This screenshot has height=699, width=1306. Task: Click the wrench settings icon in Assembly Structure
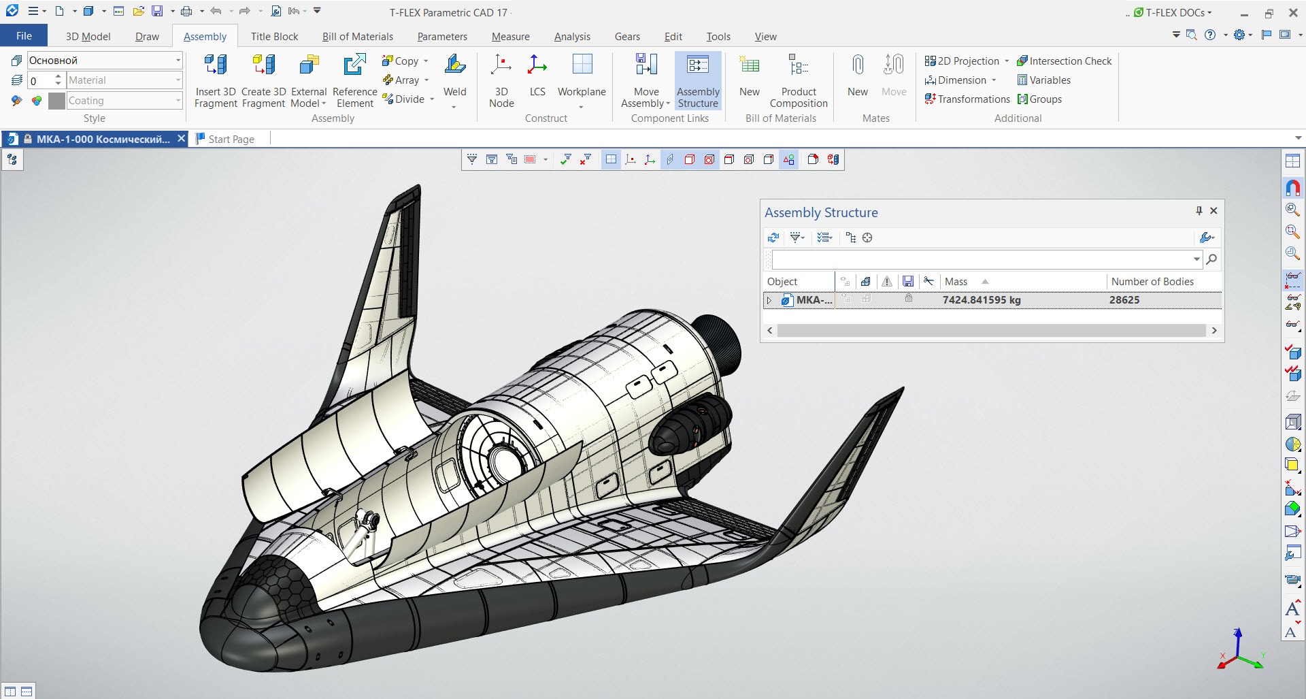1207,238
